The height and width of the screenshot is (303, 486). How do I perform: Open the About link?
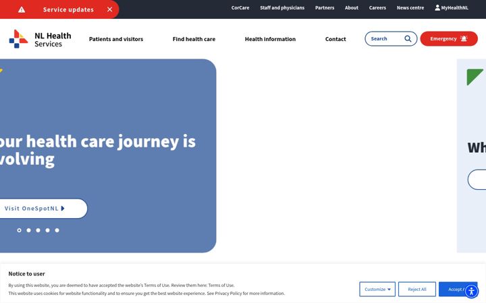point(352,7)
